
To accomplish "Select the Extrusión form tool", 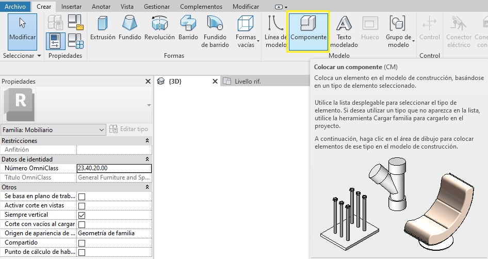I will 103,29.
